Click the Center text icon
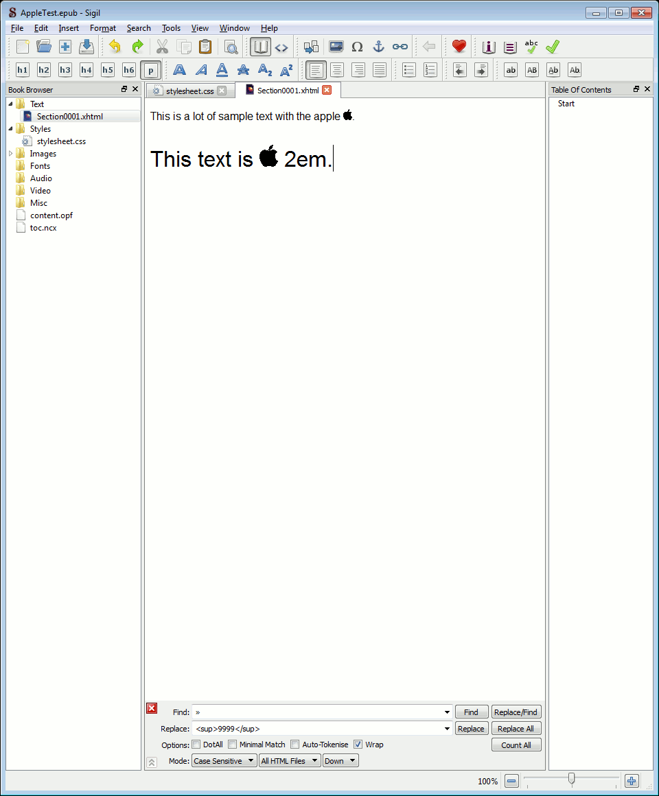659x796 pixels. (337, 70)
